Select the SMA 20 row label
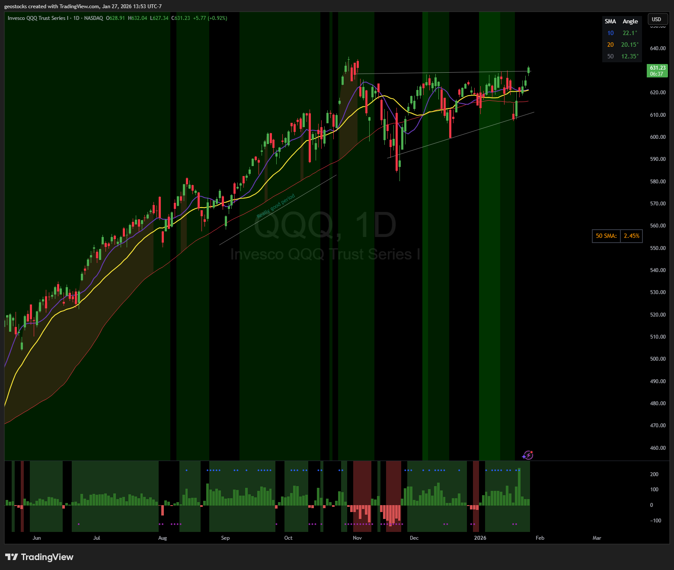Image resolution: width=674 pixels, height=570 pixels. click(x=610, y=45)
